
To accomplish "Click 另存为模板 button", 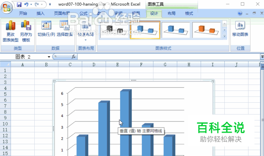I will point(26,31).
